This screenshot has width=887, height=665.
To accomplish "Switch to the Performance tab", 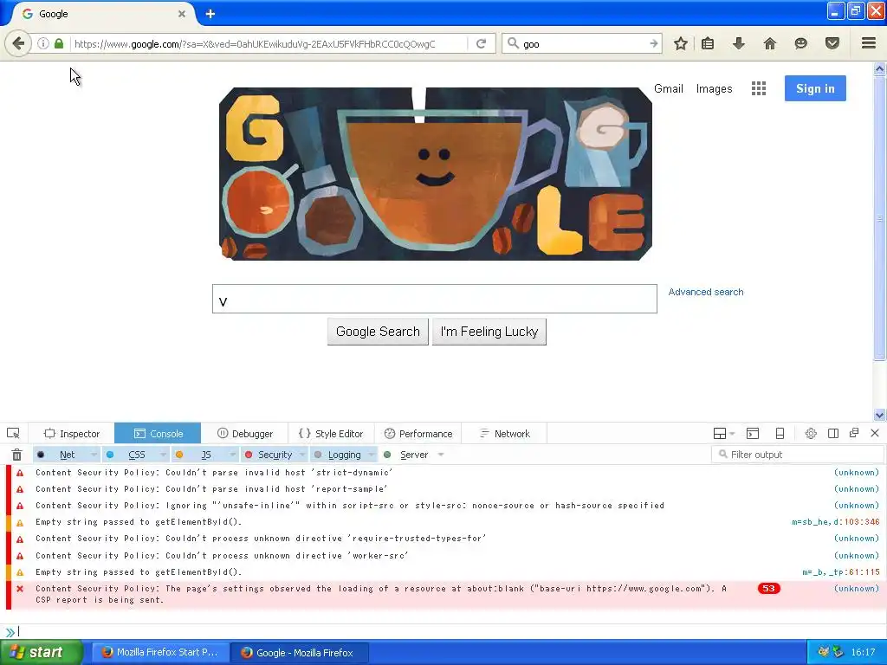I will coord(418,434).
